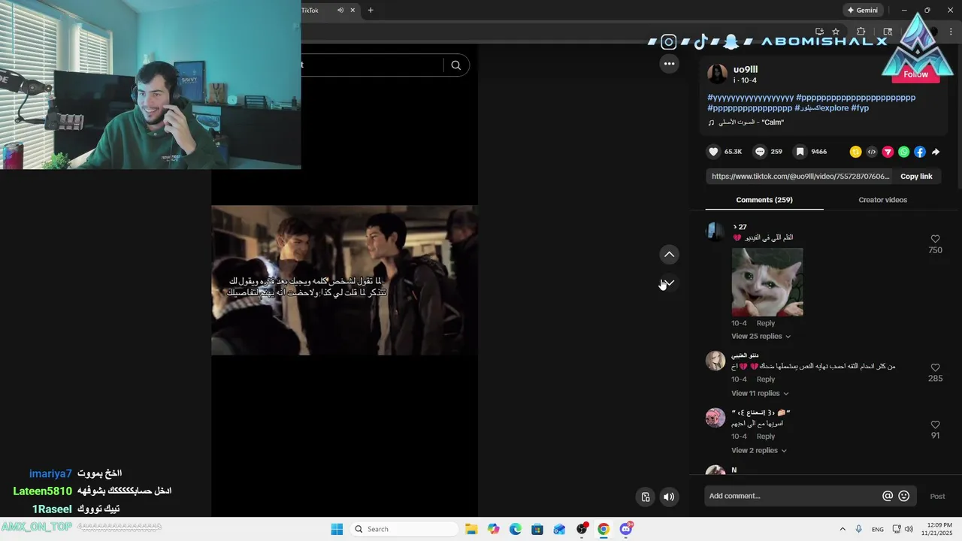Share the video to Facebook
Viewport: 962px width, 541px height.
point(920,152)
